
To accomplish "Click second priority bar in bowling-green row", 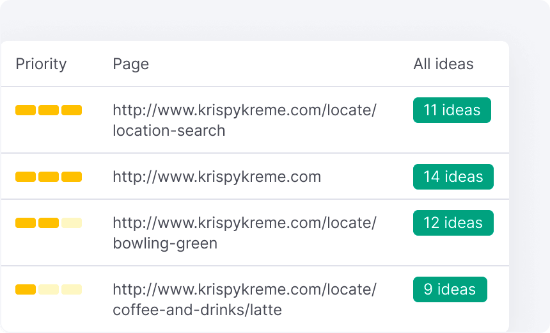I will pyautogui.click(x=49, y=223).
